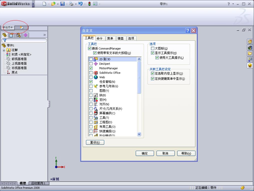
Task: Select the 模型 bottom tab
Action: 23,183
